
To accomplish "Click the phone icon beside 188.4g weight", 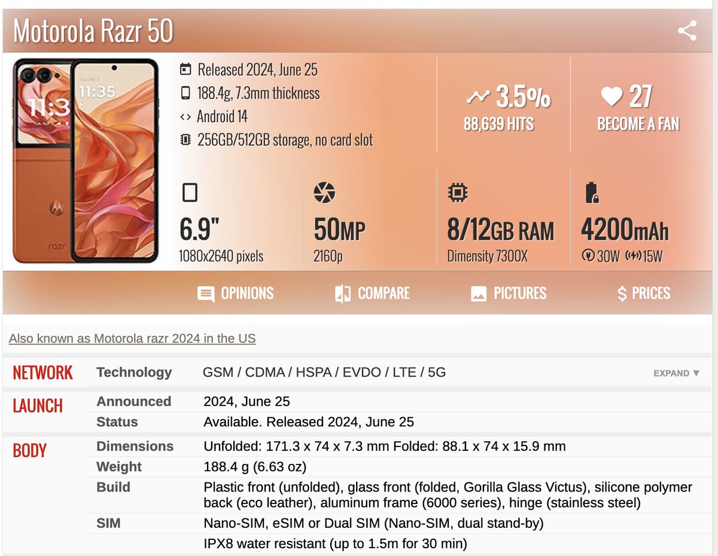I will tap(185, 93).
